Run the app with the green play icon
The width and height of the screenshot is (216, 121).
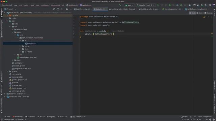(x=158, y=5)
